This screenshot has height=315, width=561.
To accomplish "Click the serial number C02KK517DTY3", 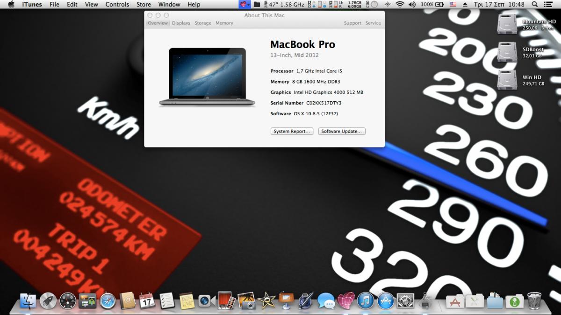I will click(x=324, y=103).
